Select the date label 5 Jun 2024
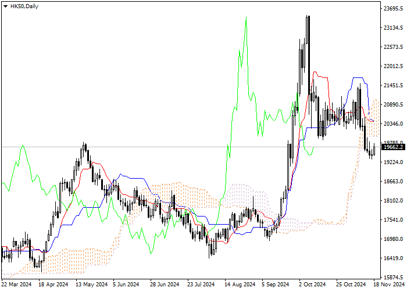The image size is (407, 291). tap(126, 285)
